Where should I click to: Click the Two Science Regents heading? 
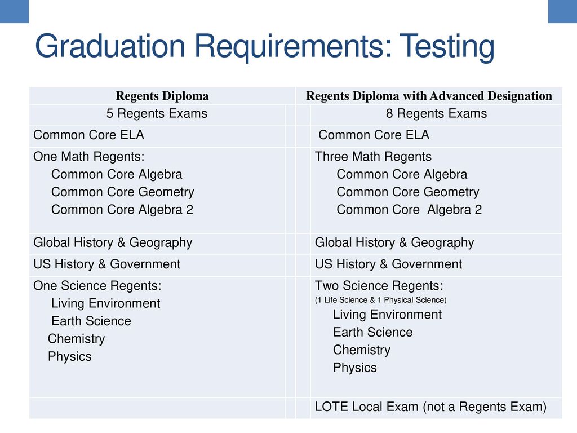click(x=379, y=286)
